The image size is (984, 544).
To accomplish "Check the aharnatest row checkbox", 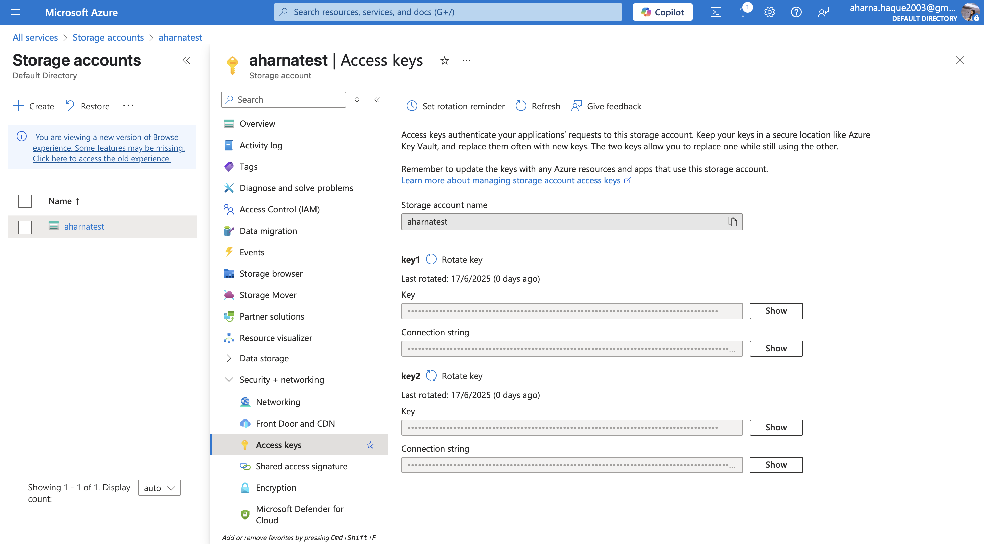I will (x=25, y=227).
